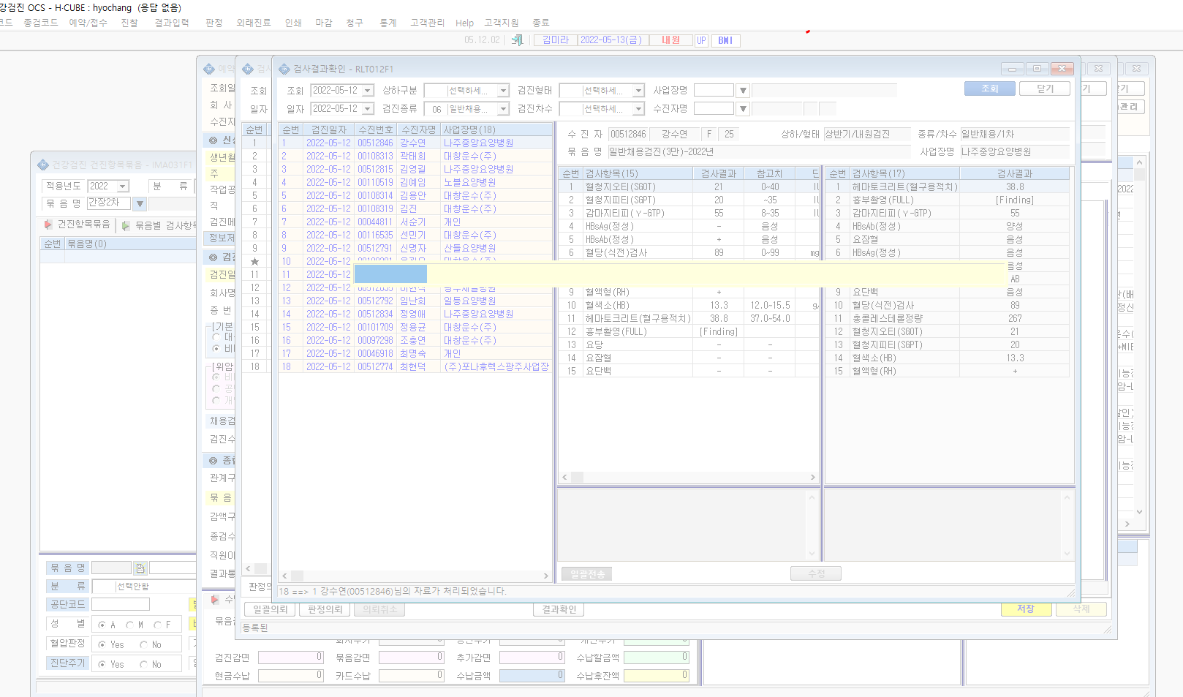Click the new document icon beside 묶음명 field
Image resolution: width=1183 pixels, height=697 pixels.
[x=140, y=568]
